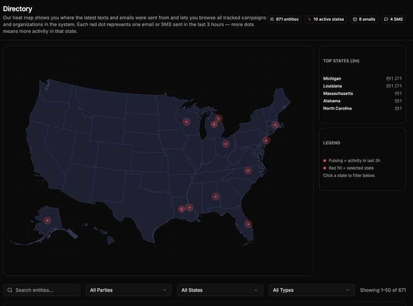This screenshot has height=306, width=413.
Task: Click the people icon in entities badge
Action: pos(272,19)
